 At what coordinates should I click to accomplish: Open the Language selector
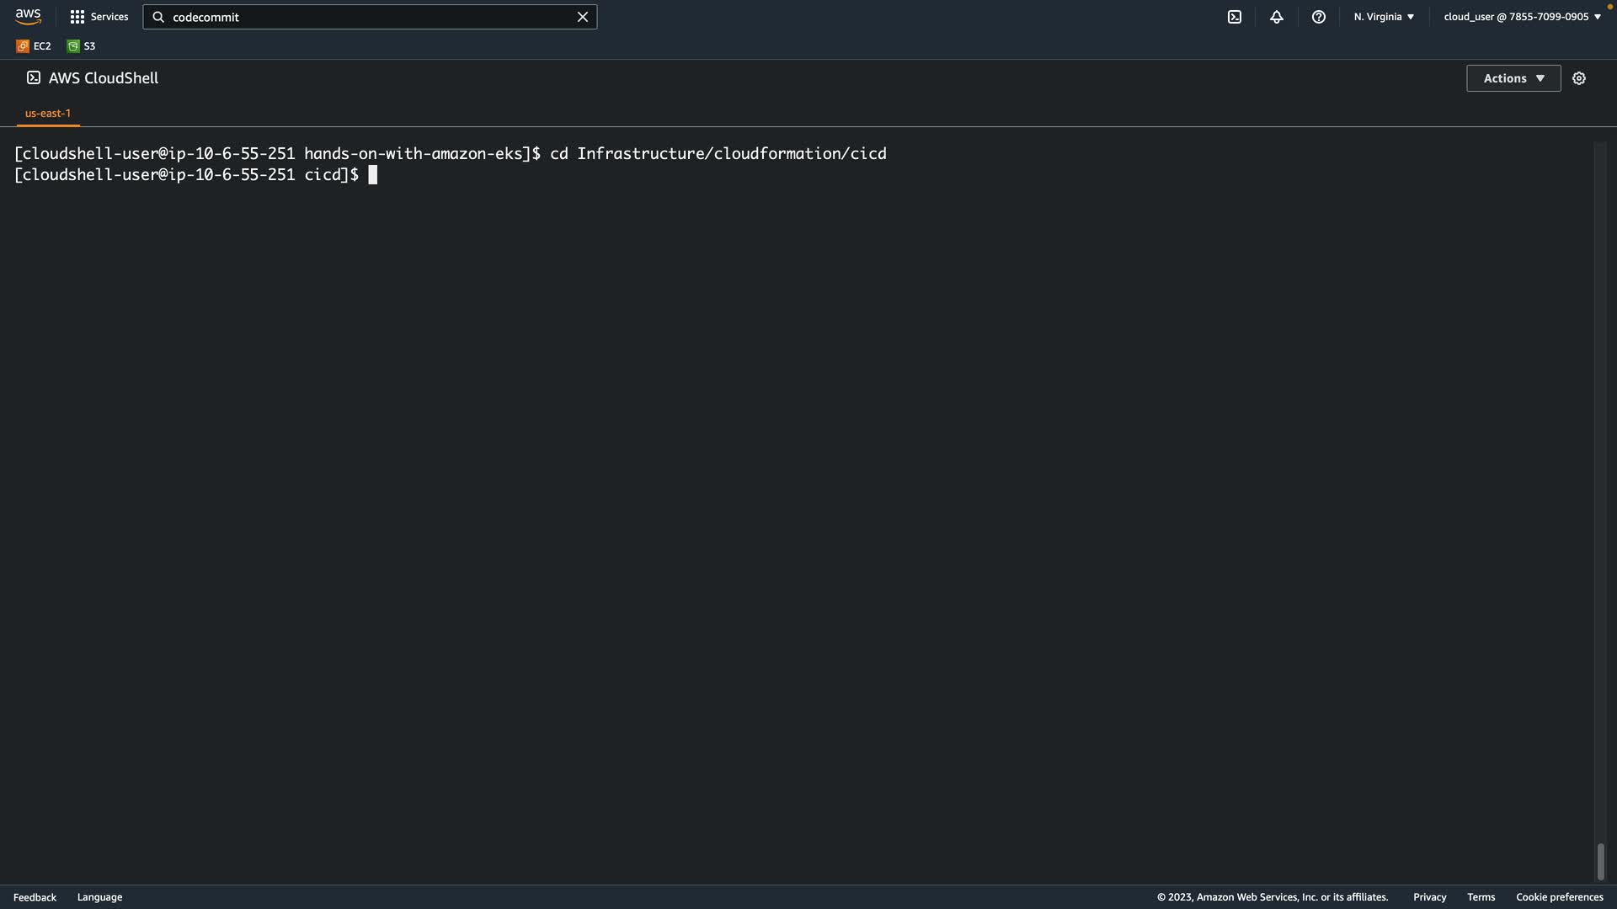99,897
